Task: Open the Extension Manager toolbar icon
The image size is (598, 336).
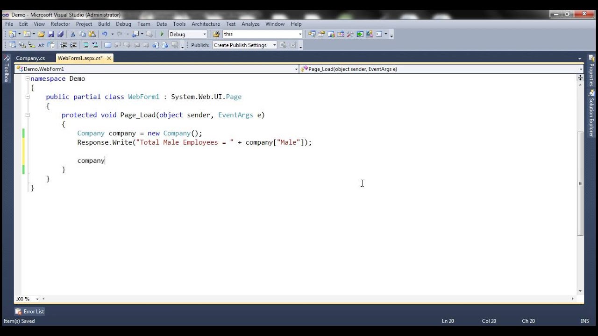Action: click(369, 34)
